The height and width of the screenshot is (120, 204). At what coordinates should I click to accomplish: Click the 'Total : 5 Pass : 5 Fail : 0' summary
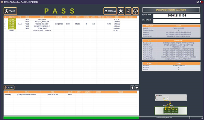coord(42,30)
